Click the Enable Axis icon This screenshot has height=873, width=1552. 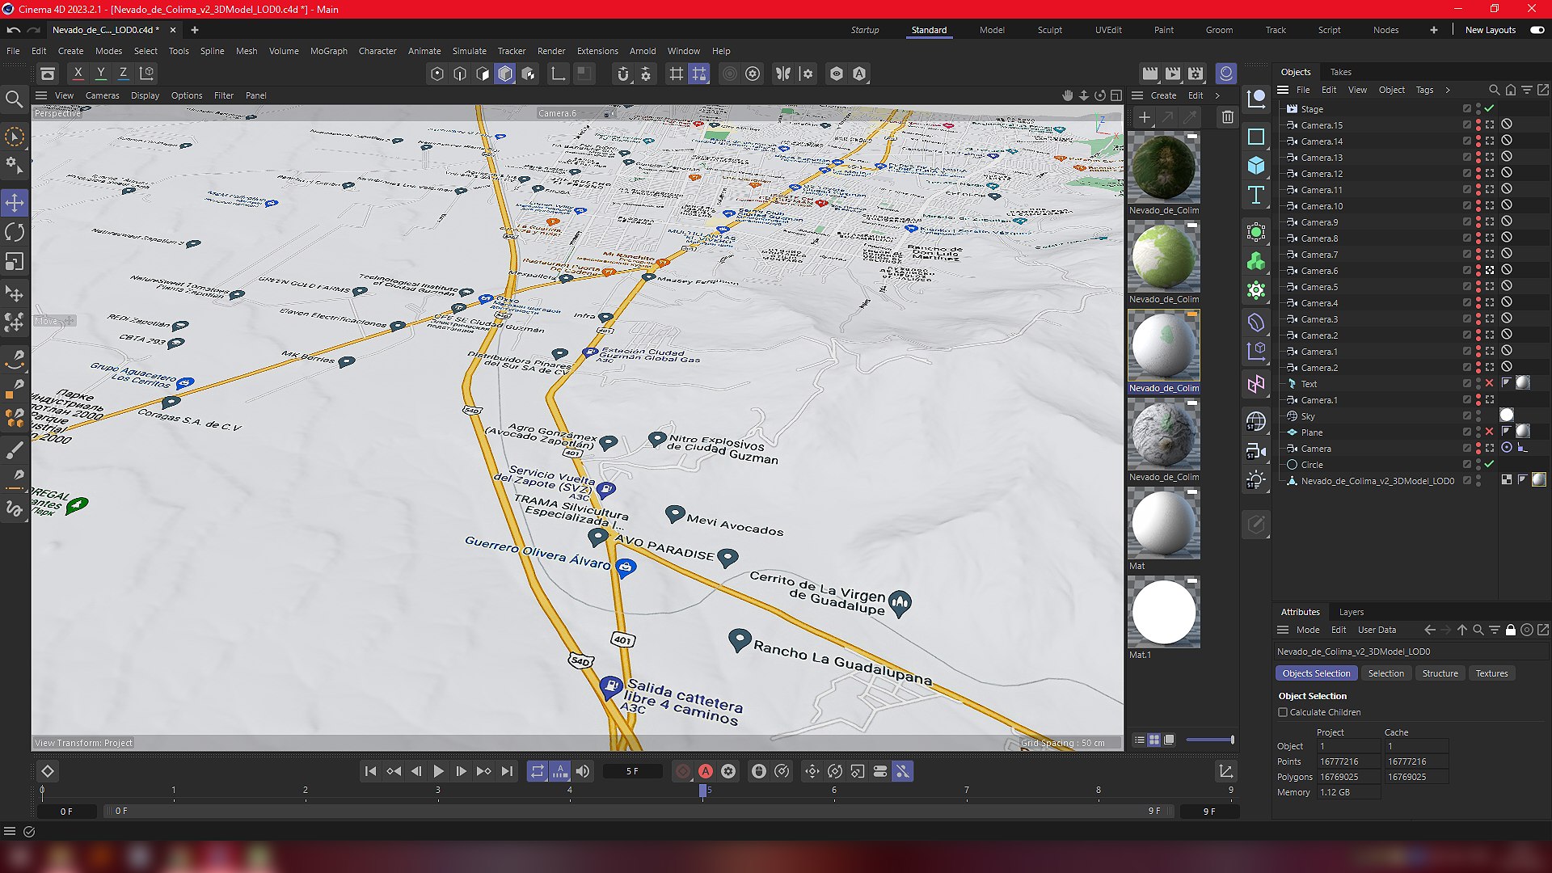558,74
